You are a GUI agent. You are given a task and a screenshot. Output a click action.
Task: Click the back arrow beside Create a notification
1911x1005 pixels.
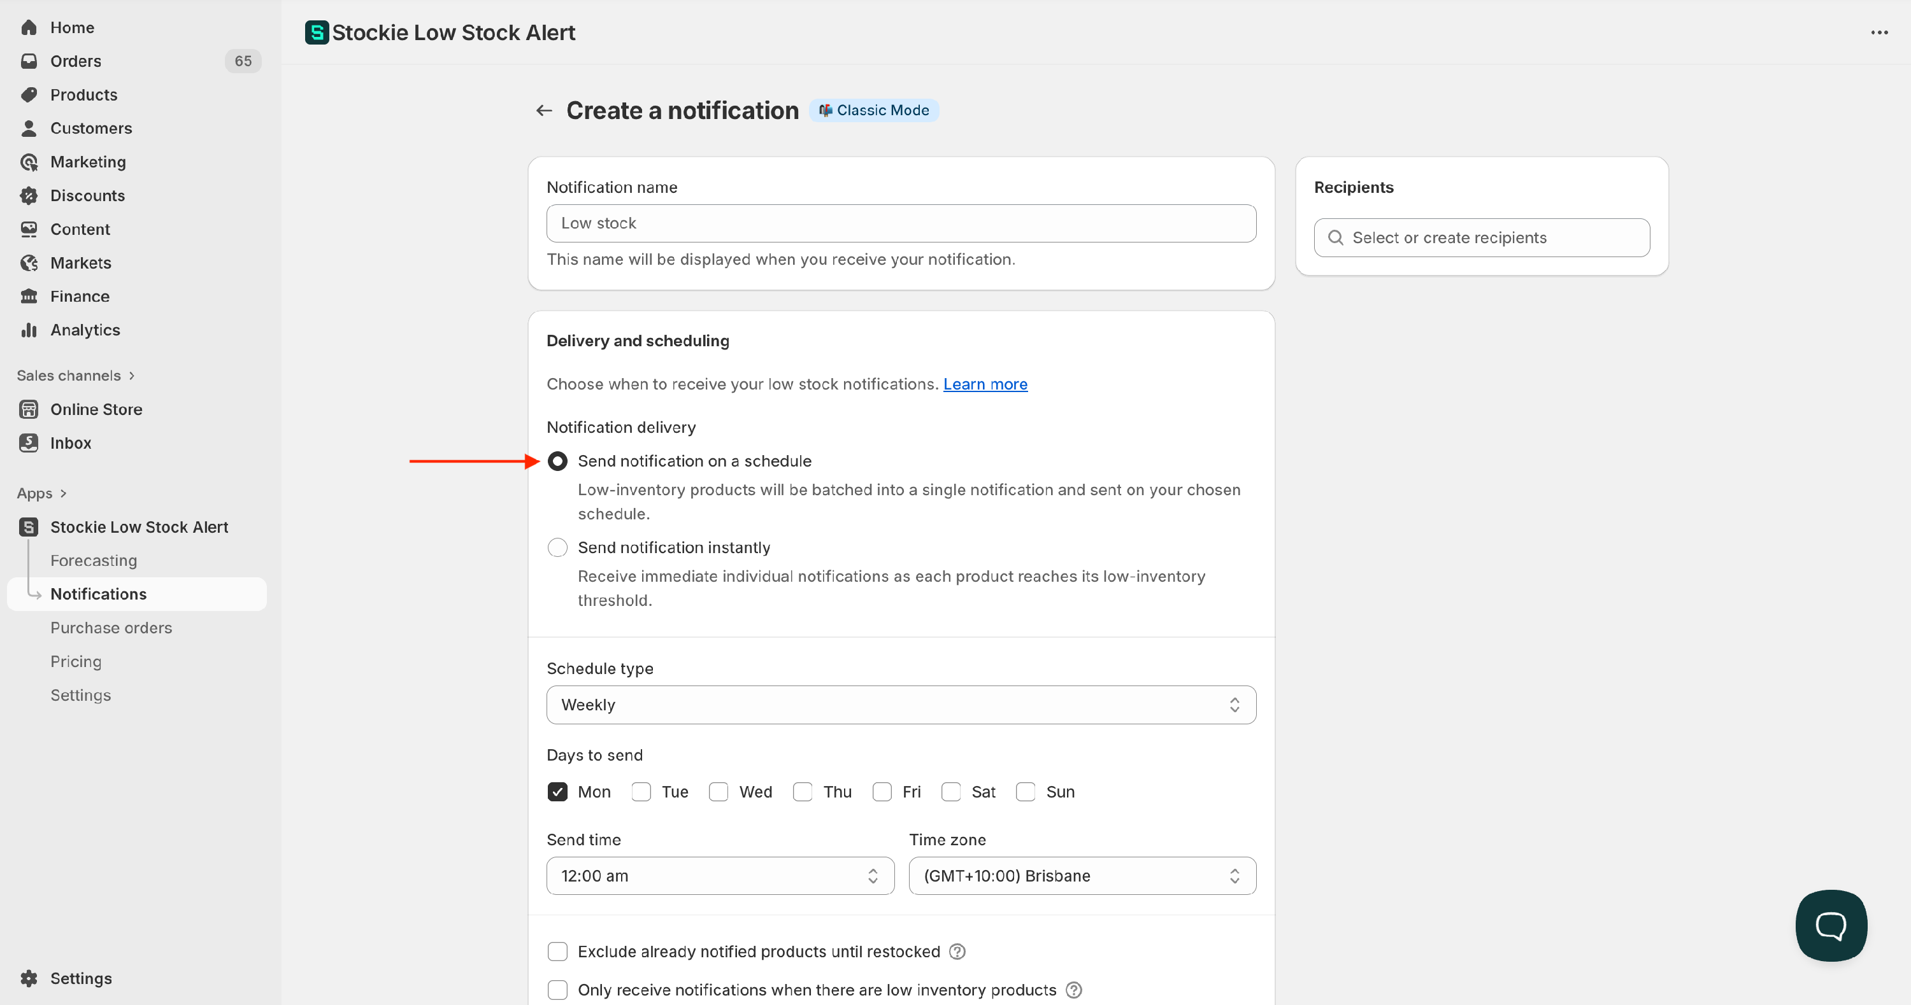coord(544,111)
